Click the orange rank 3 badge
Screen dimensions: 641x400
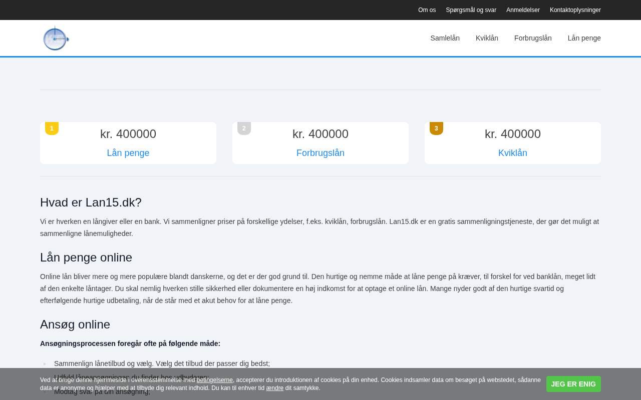pyautogui.click(x=436, y=128)
